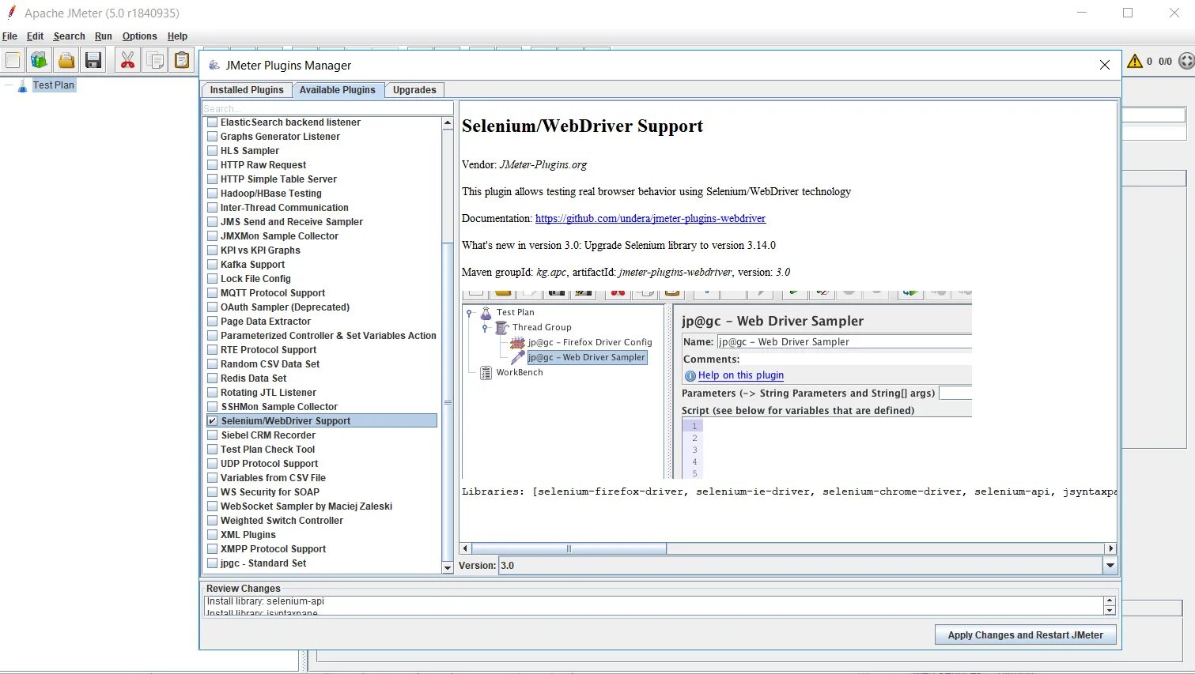
Task: Click the plugin Search input field
Action: coord(327,108)
